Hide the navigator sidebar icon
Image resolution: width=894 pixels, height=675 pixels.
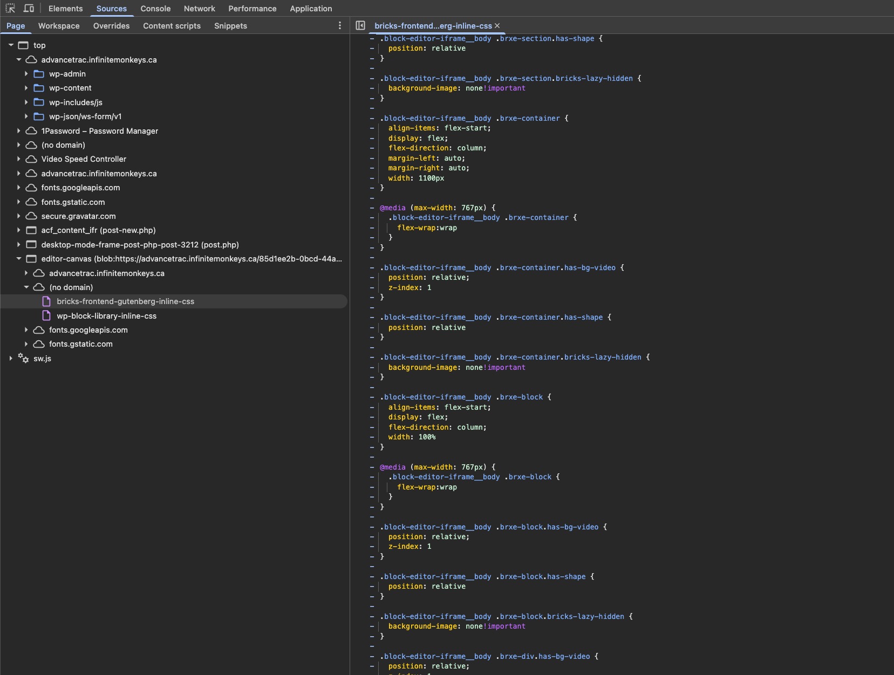[x=360, y=25]
